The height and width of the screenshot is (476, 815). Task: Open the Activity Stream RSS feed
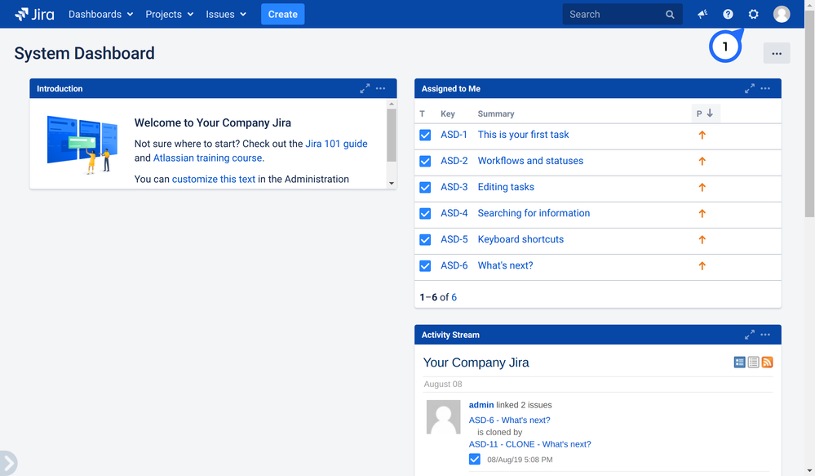coord(767,362)
